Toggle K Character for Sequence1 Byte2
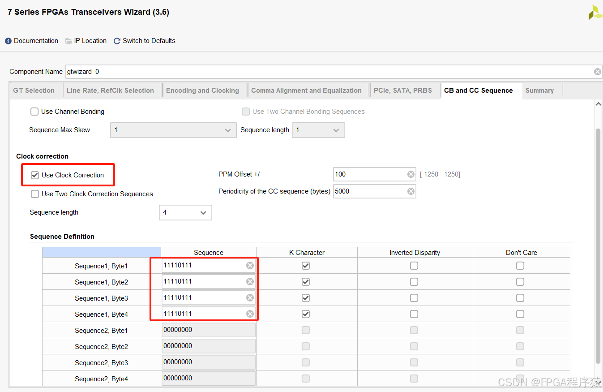The height and width of the screenshot is (392, 603). tap(306, 282)
